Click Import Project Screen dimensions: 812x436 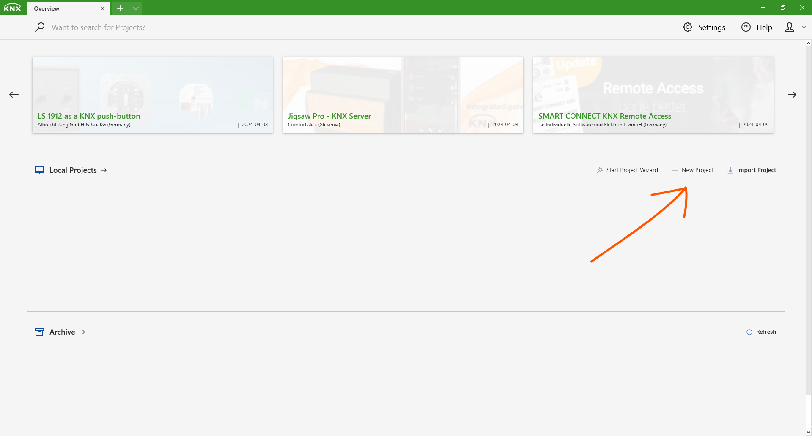[752, 170]
